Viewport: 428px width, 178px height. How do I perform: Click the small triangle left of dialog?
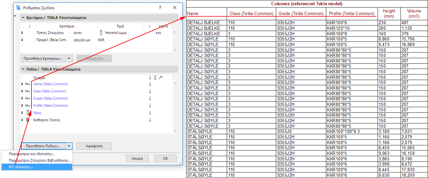tap(14, 16)
